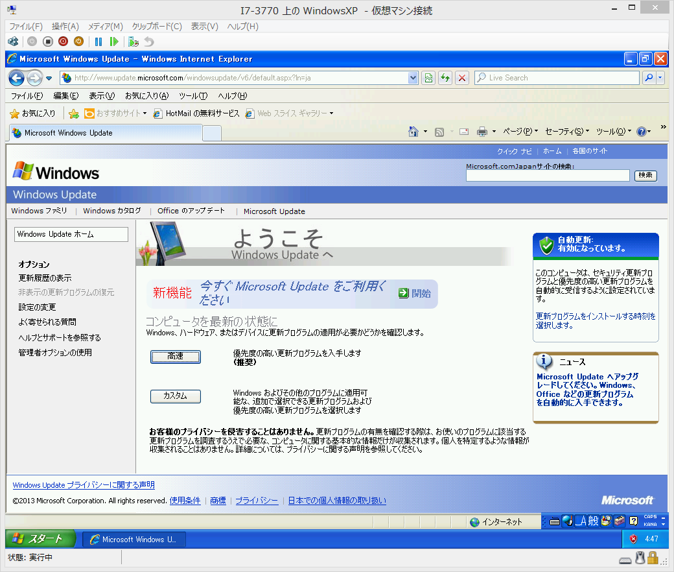The width and height of the screenshot is (674, 572).
Task: Open ページ(P) command bar dropdown
Action: [520, 132]
